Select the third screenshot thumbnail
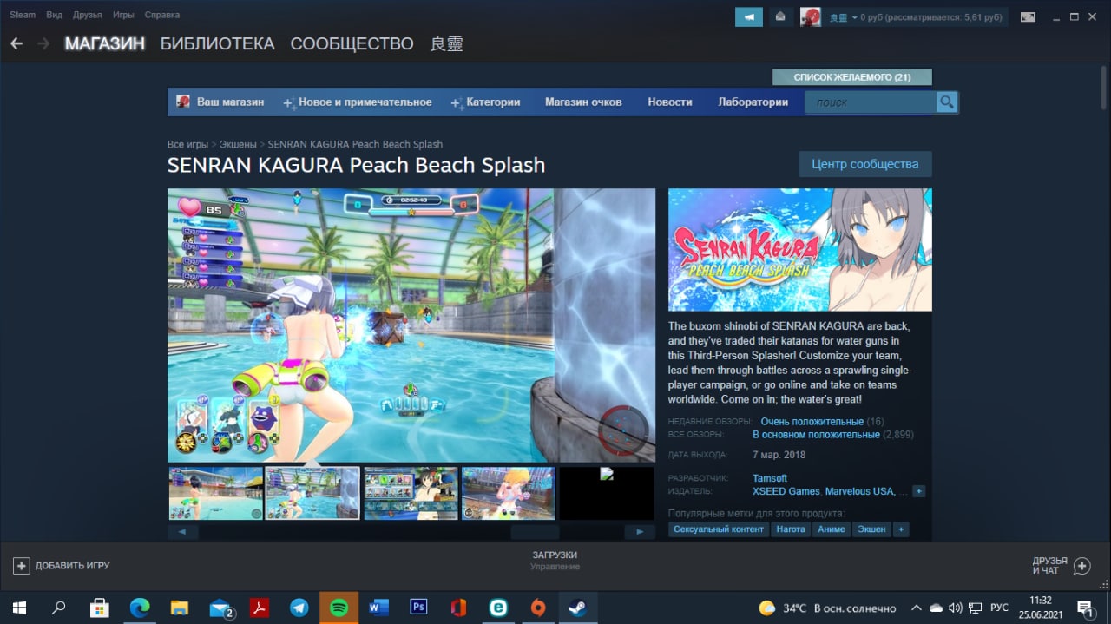 tap(411, 493)
